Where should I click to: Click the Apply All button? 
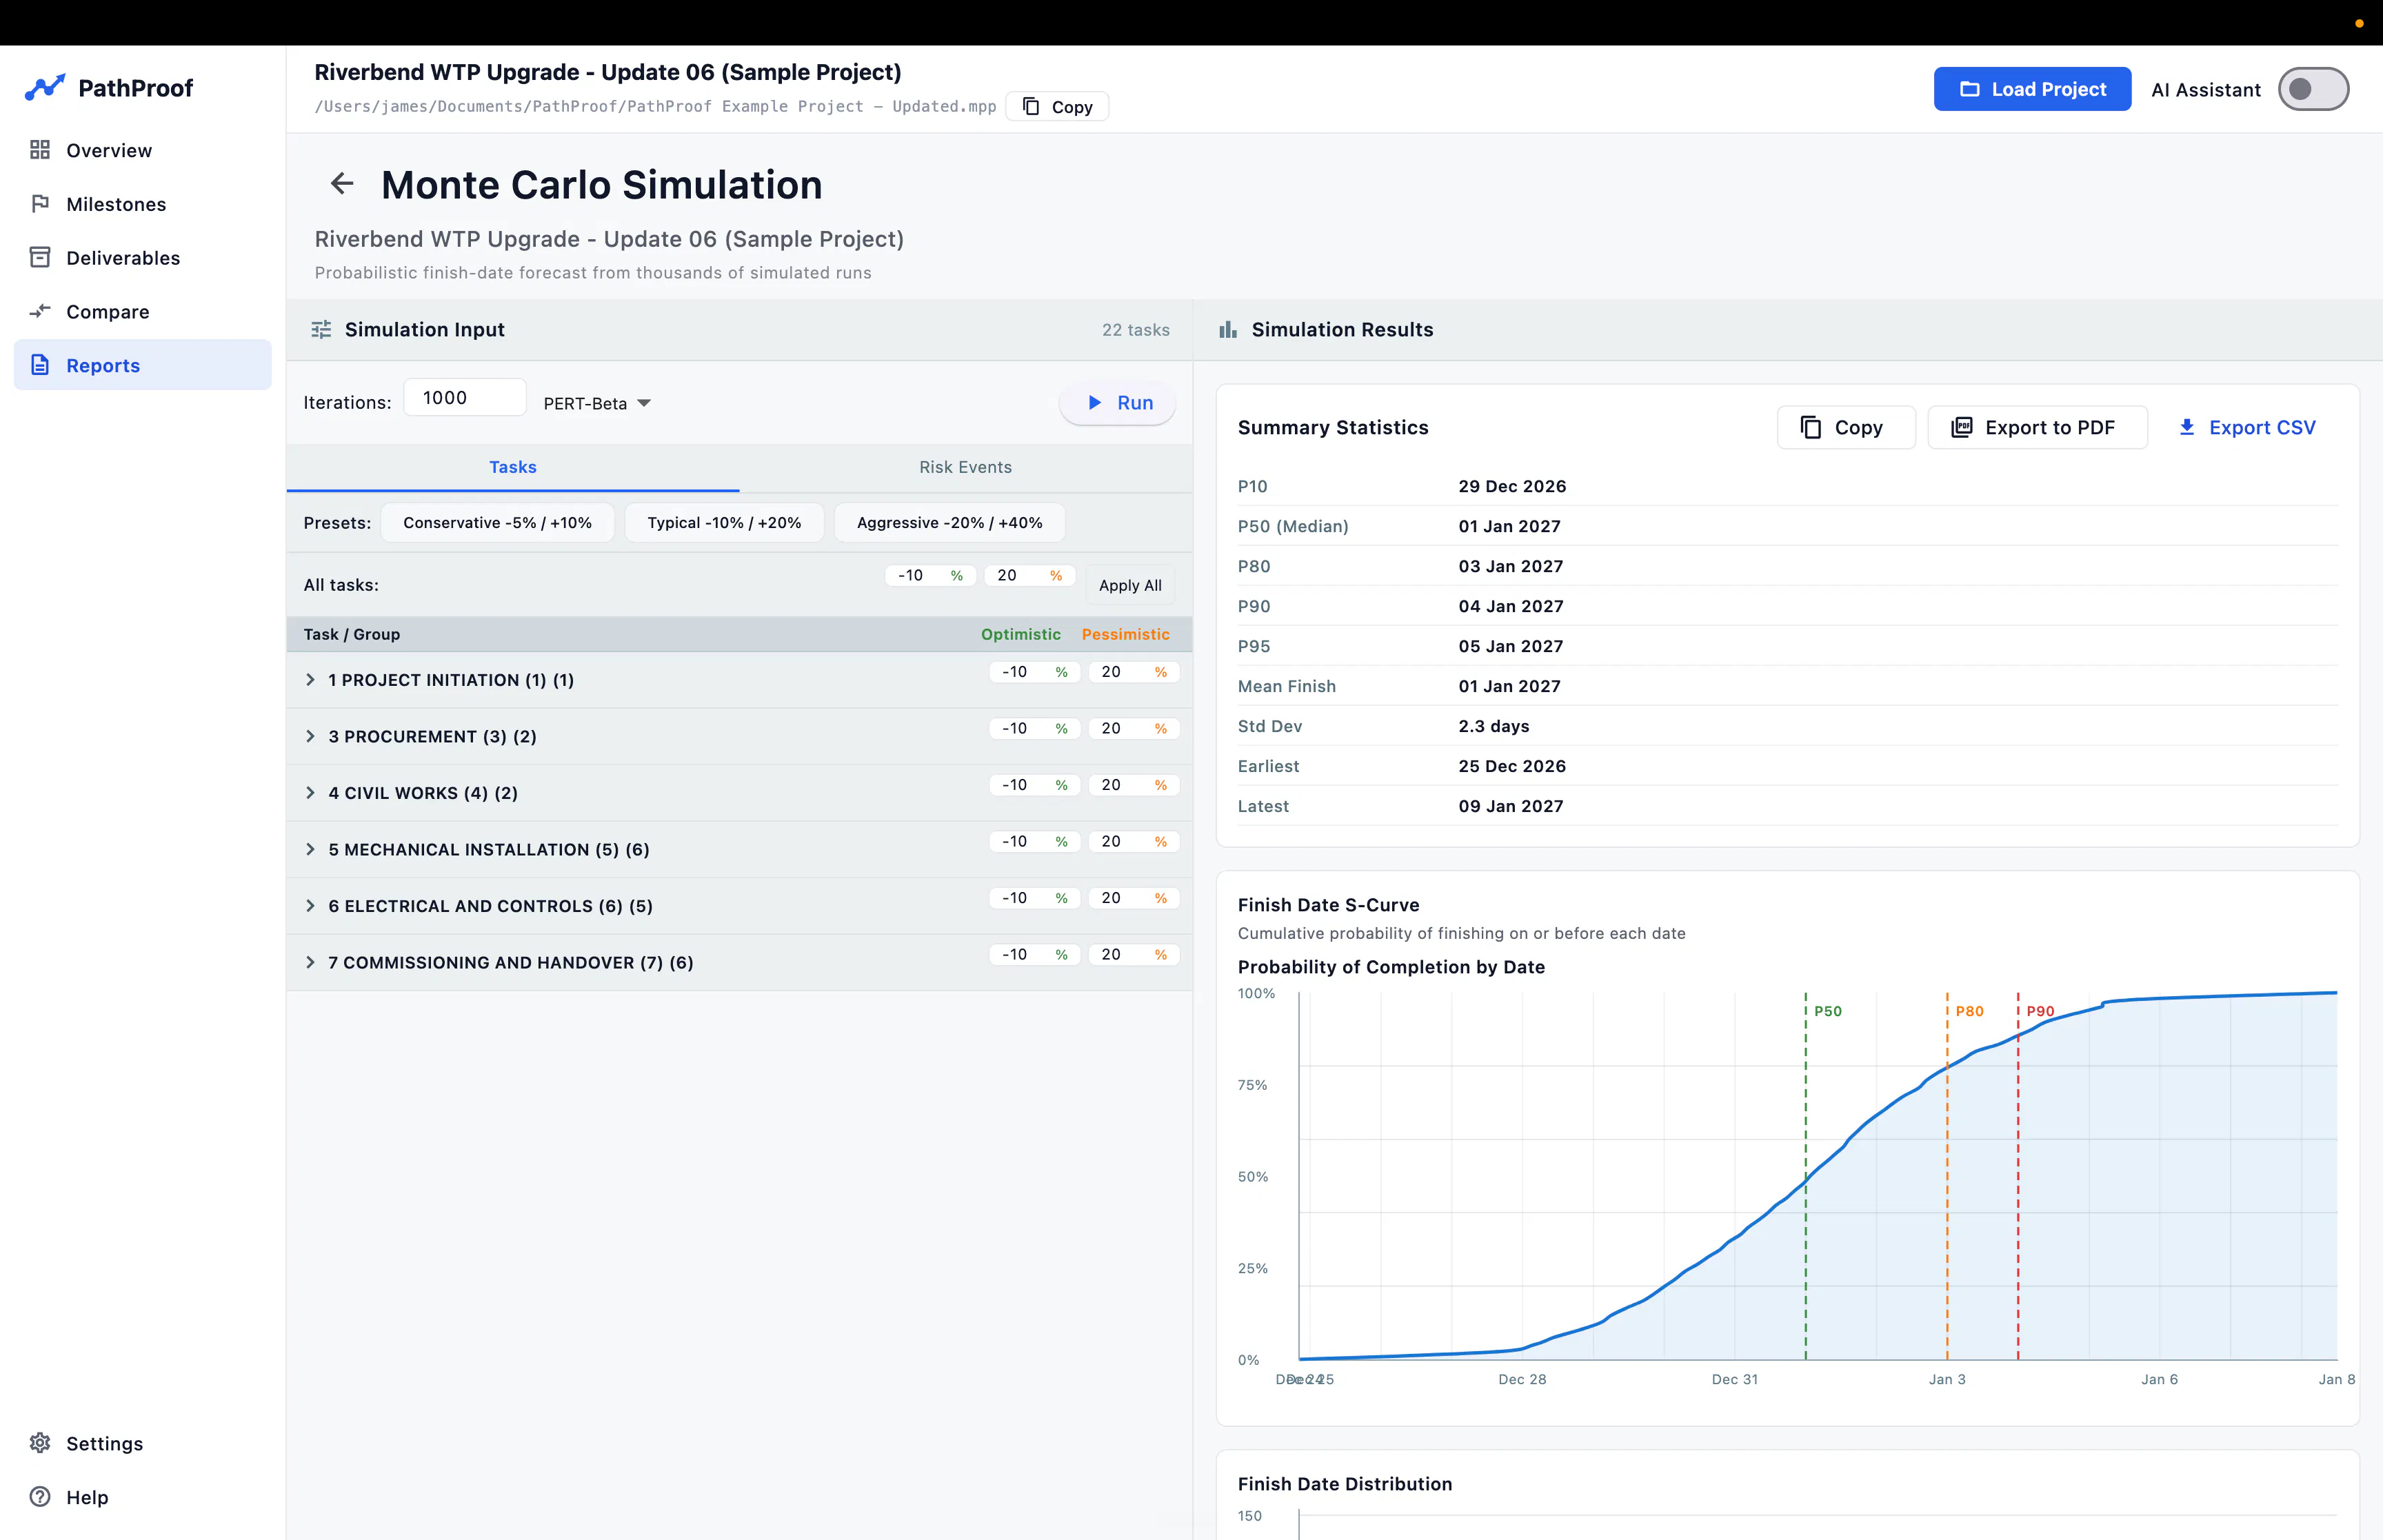1130,585
